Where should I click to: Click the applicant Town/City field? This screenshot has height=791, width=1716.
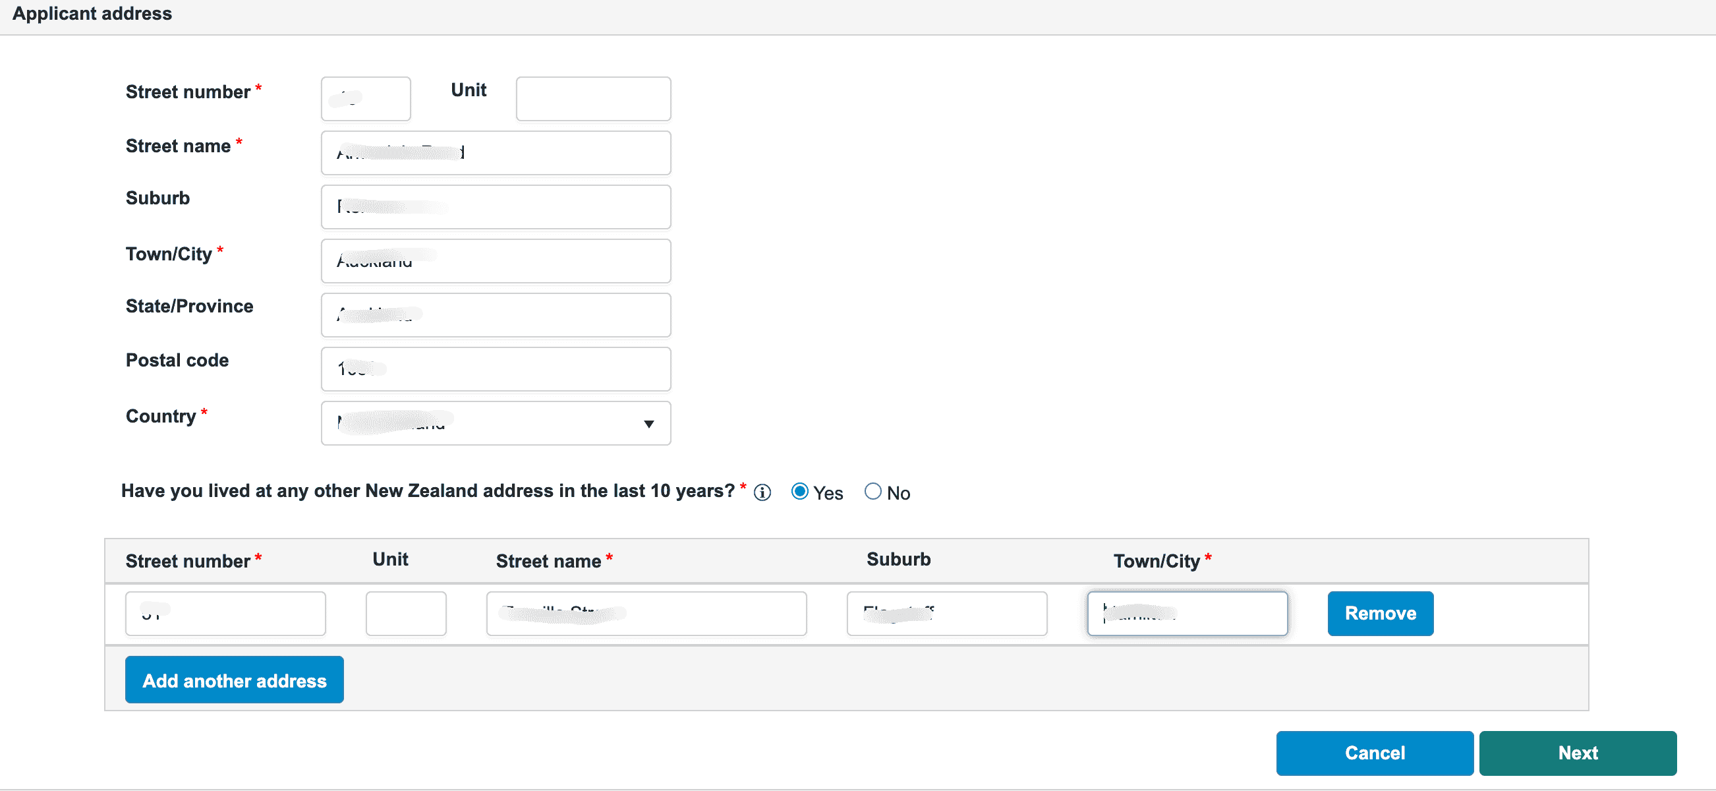(x=495, y=260)
